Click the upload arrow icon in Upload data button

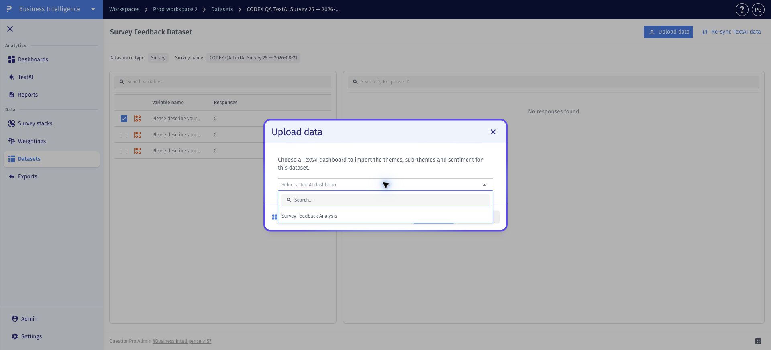[x=652, y=32]
